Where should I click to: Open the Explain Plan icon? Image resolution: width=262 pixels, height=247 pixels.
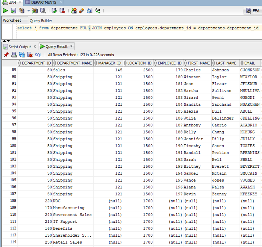click(x=22, y=11)
